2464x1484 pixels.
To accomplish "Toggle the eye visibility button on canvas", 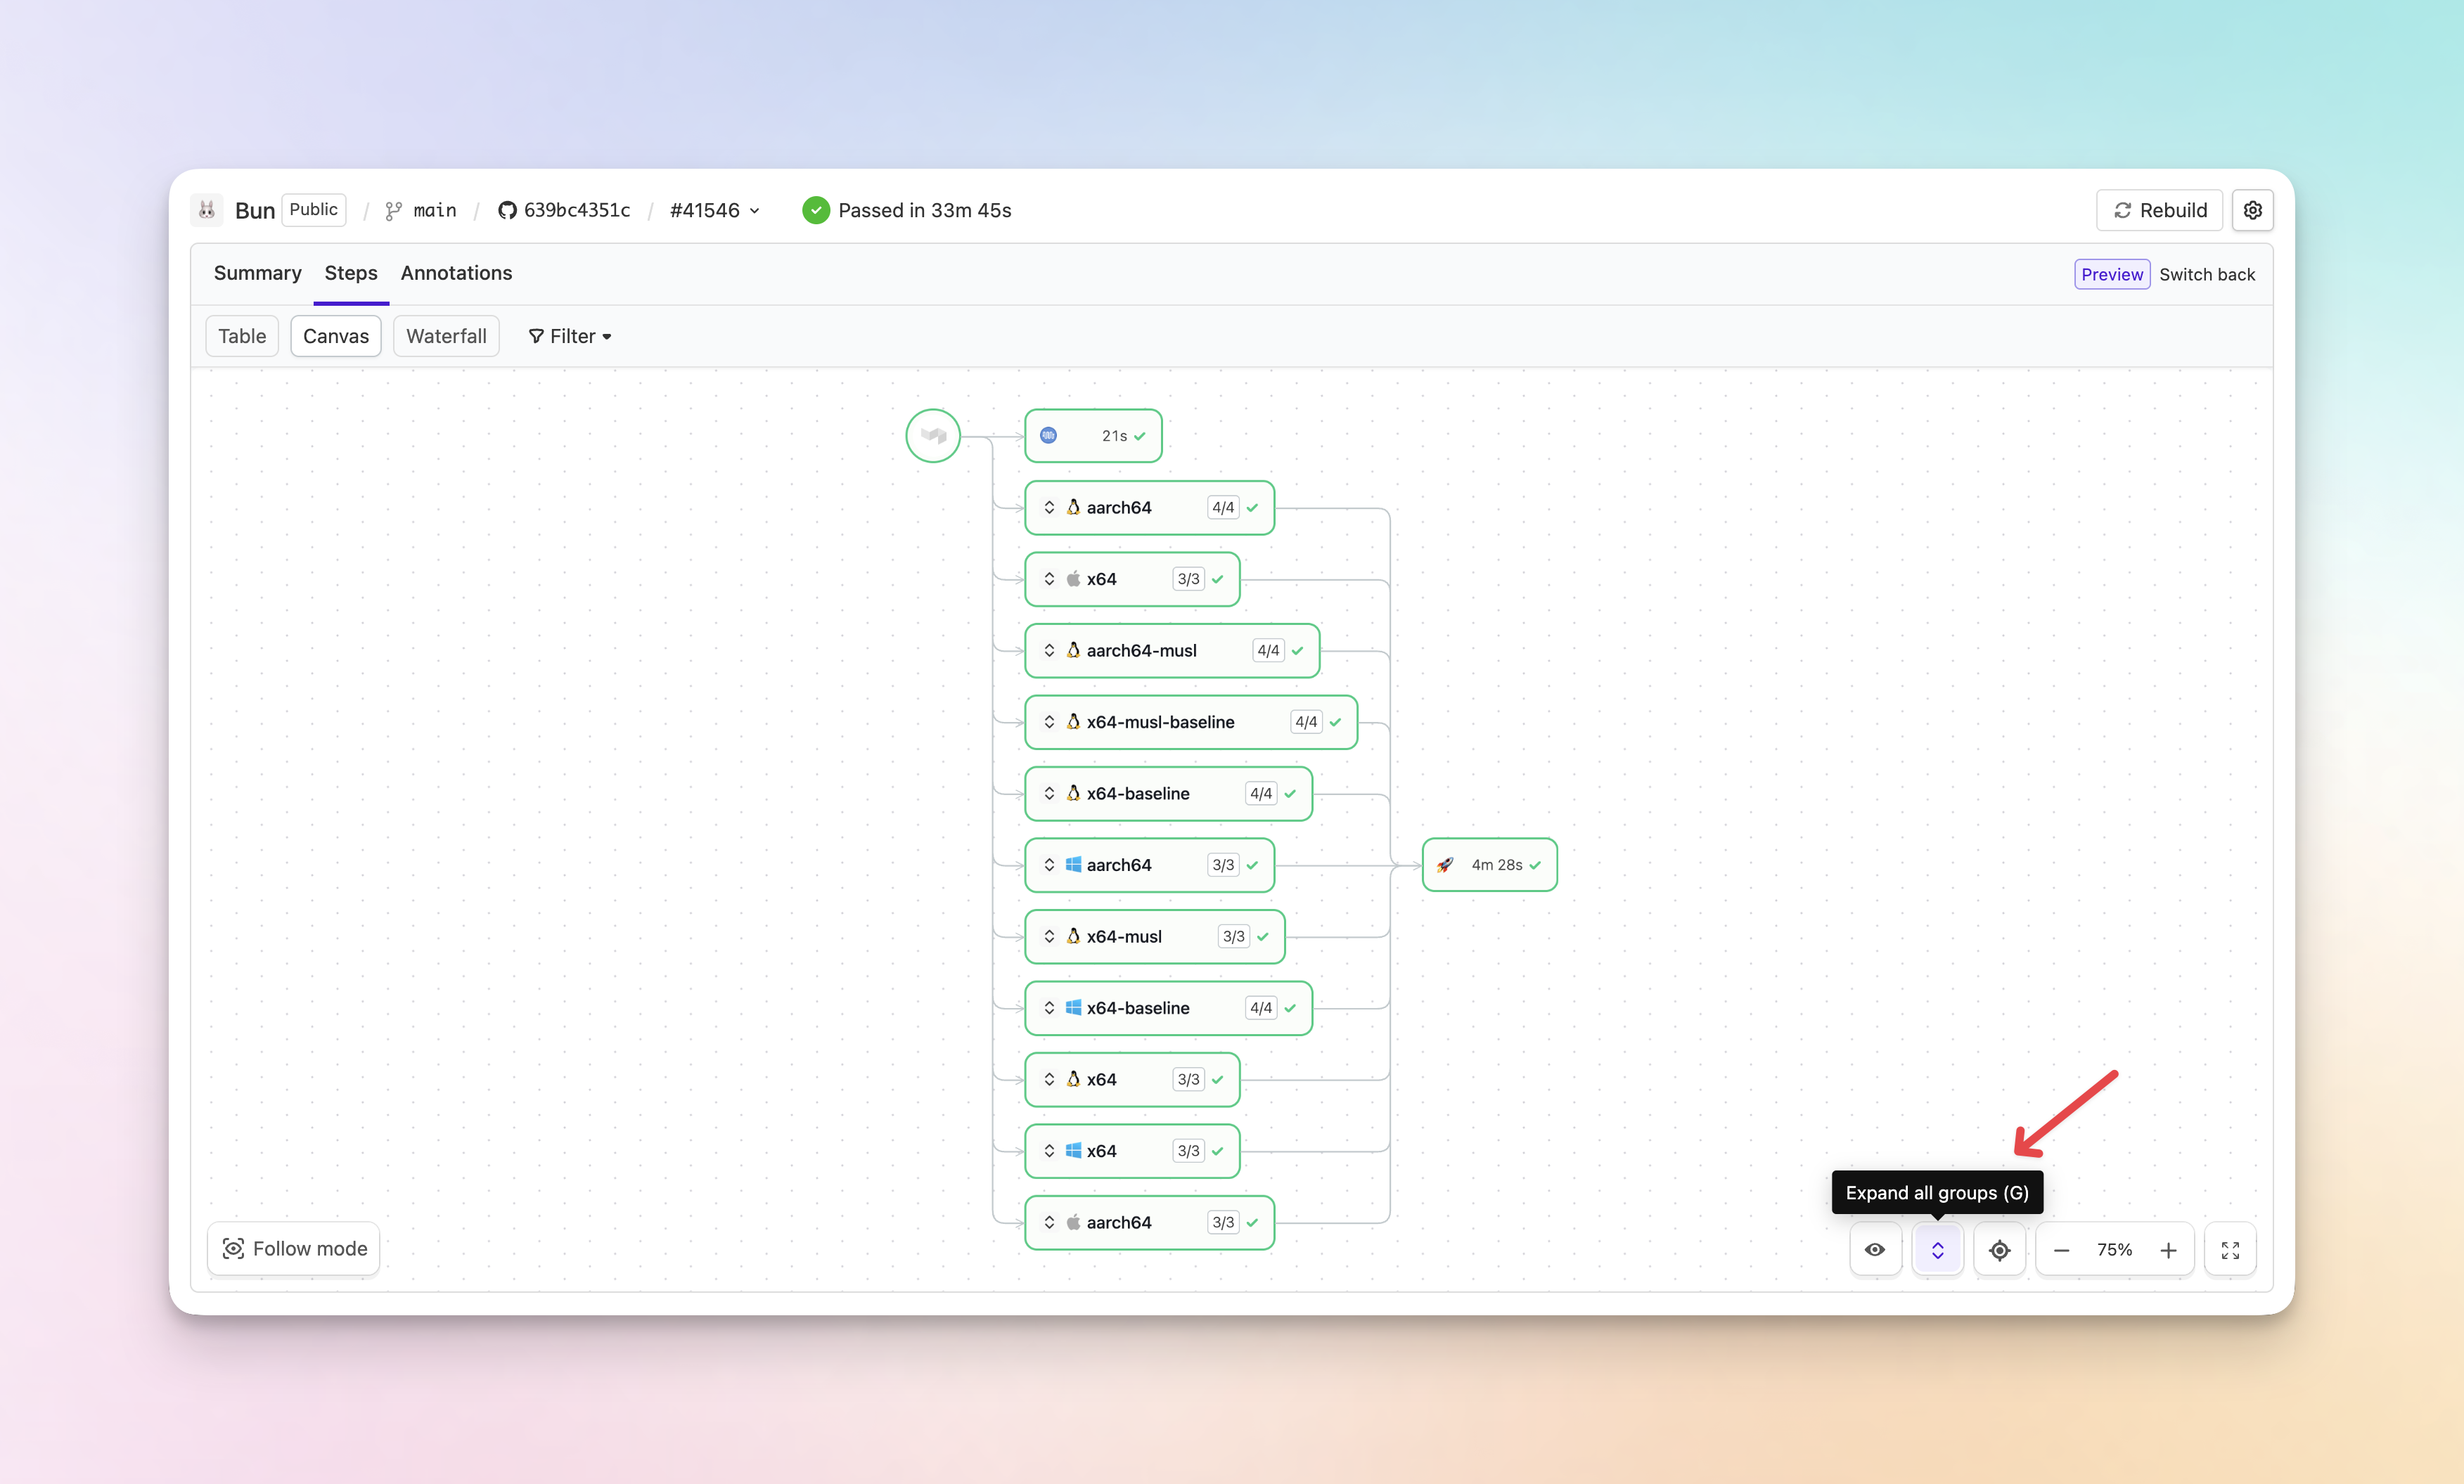I will click(x=1875, y=1249).
